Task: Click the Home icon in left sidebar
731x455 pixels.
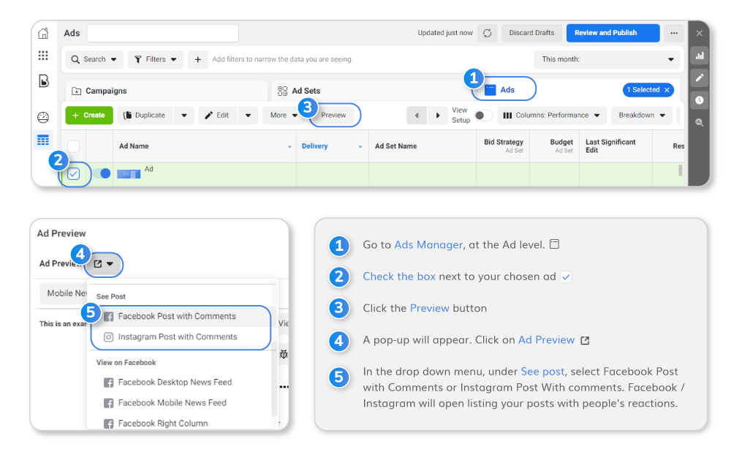Action: (43, 33)
